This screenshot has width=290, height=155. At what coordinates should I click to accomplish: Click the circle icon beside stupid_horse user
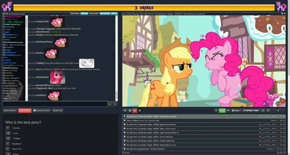[x=4, y=24]
